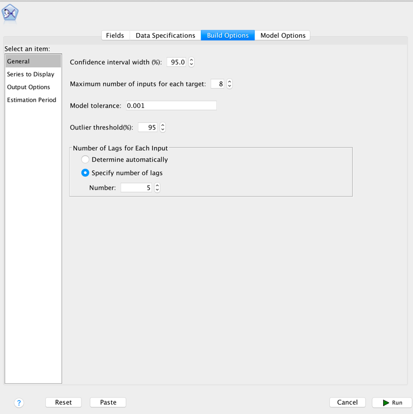
Task: Open the Data Specifications tab
Action: [x=165, y=35]
